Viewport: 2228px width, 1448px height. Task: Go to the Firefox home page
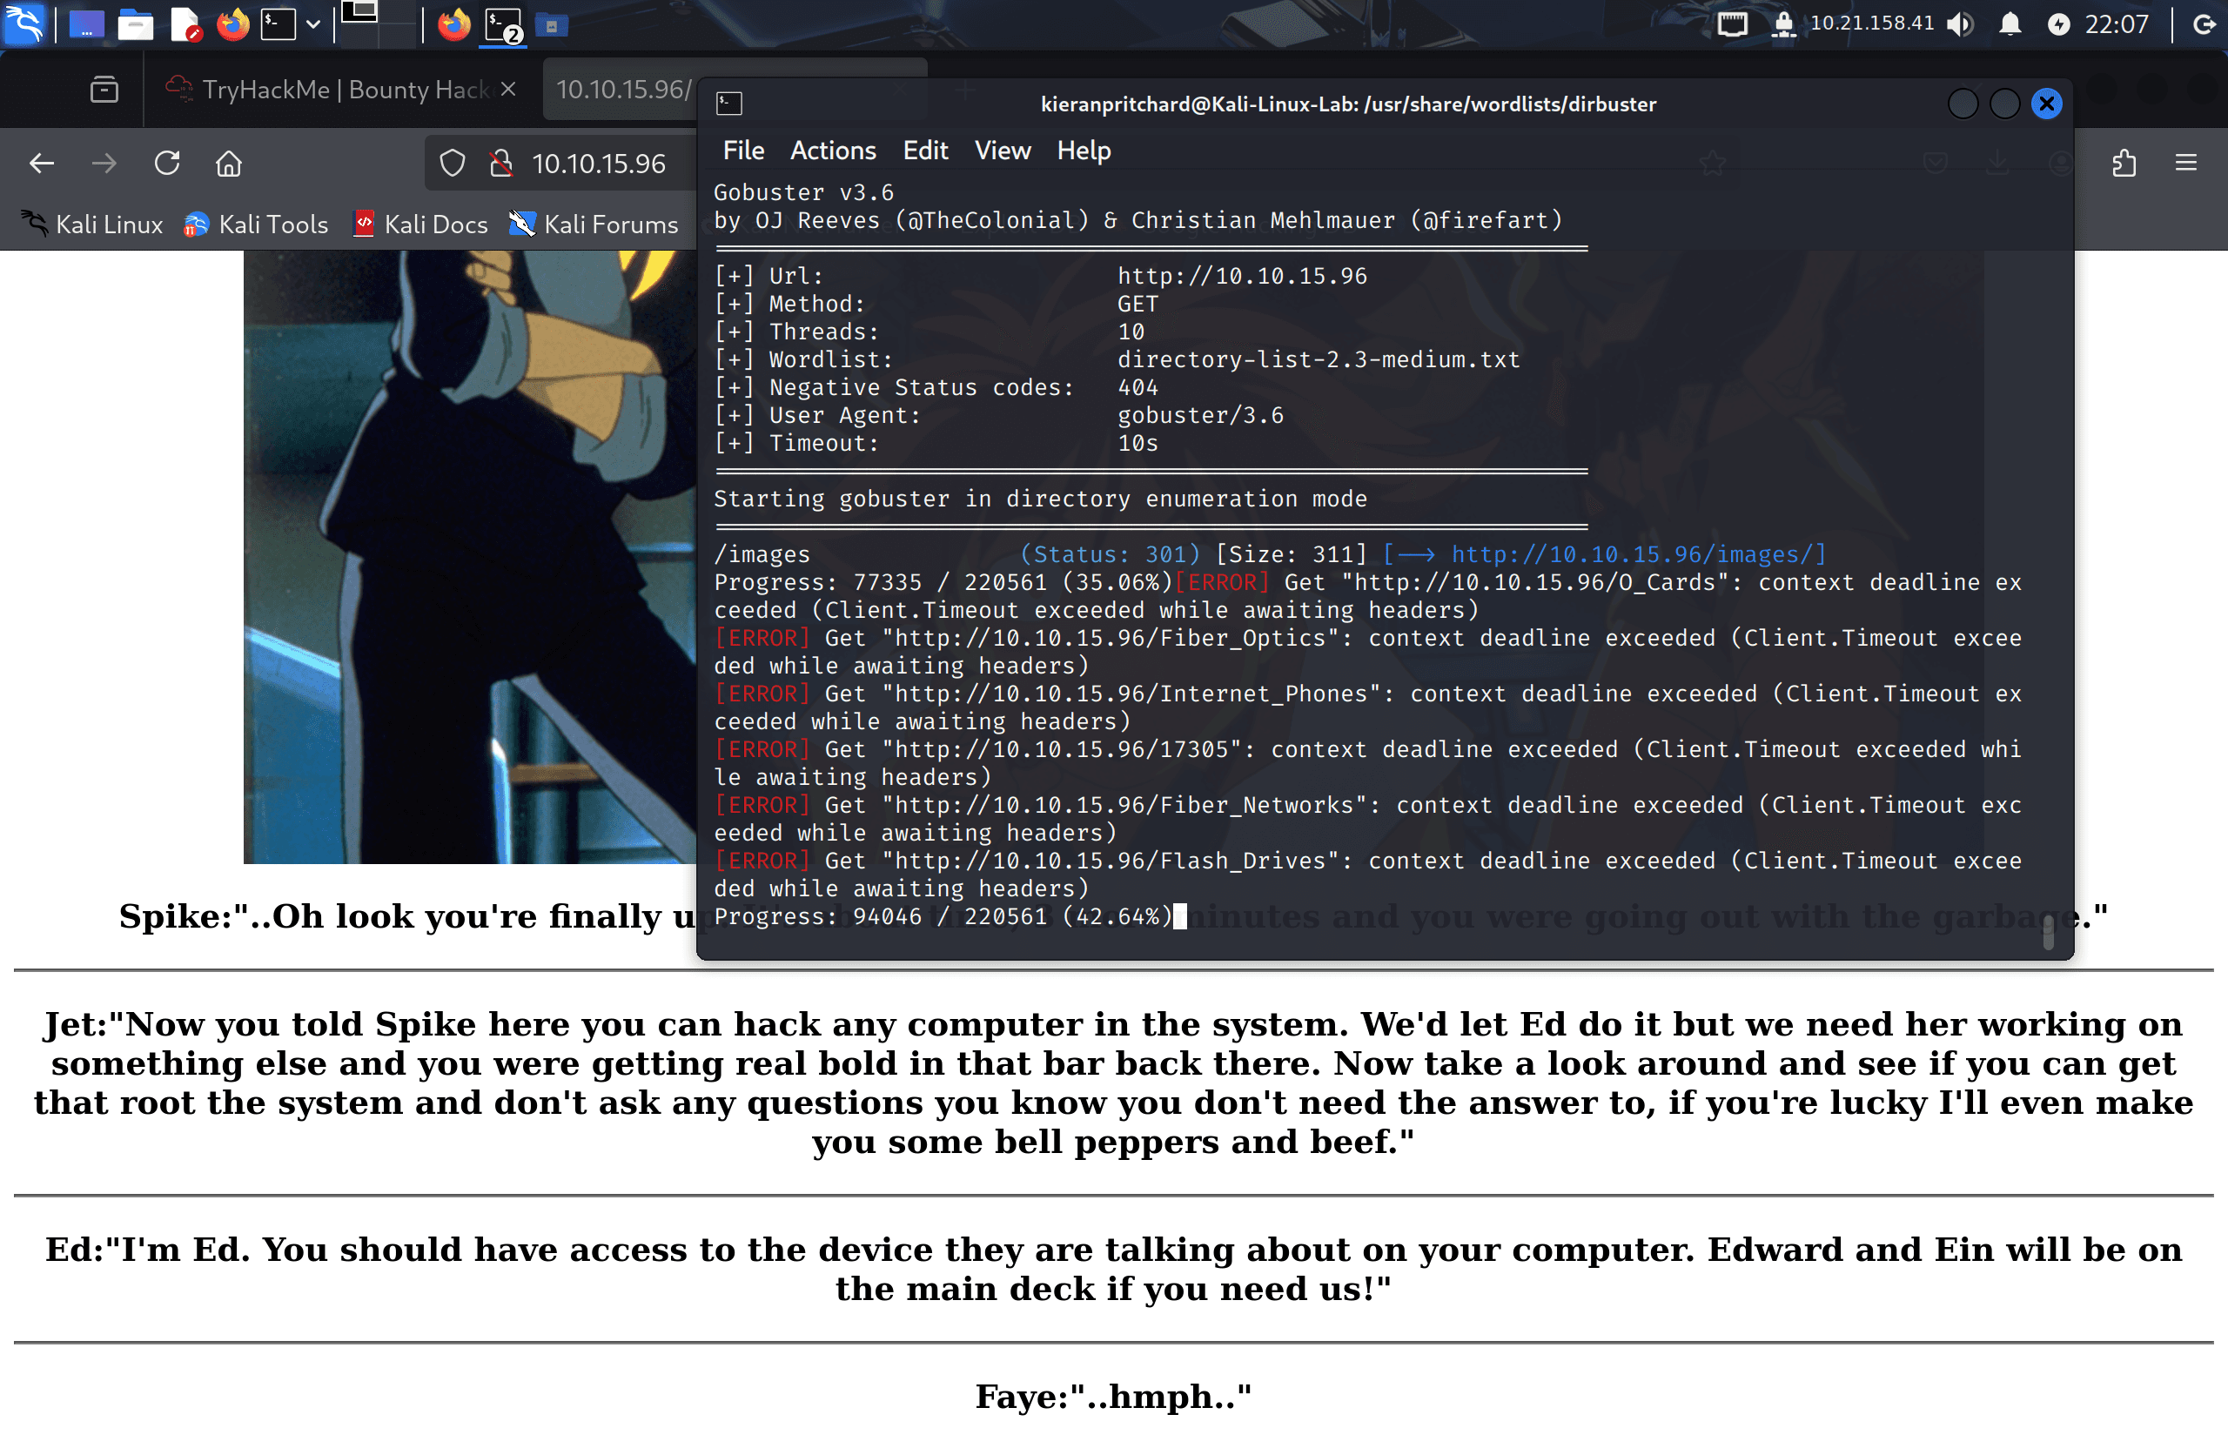pyautogui.click(x=230, y=164)
